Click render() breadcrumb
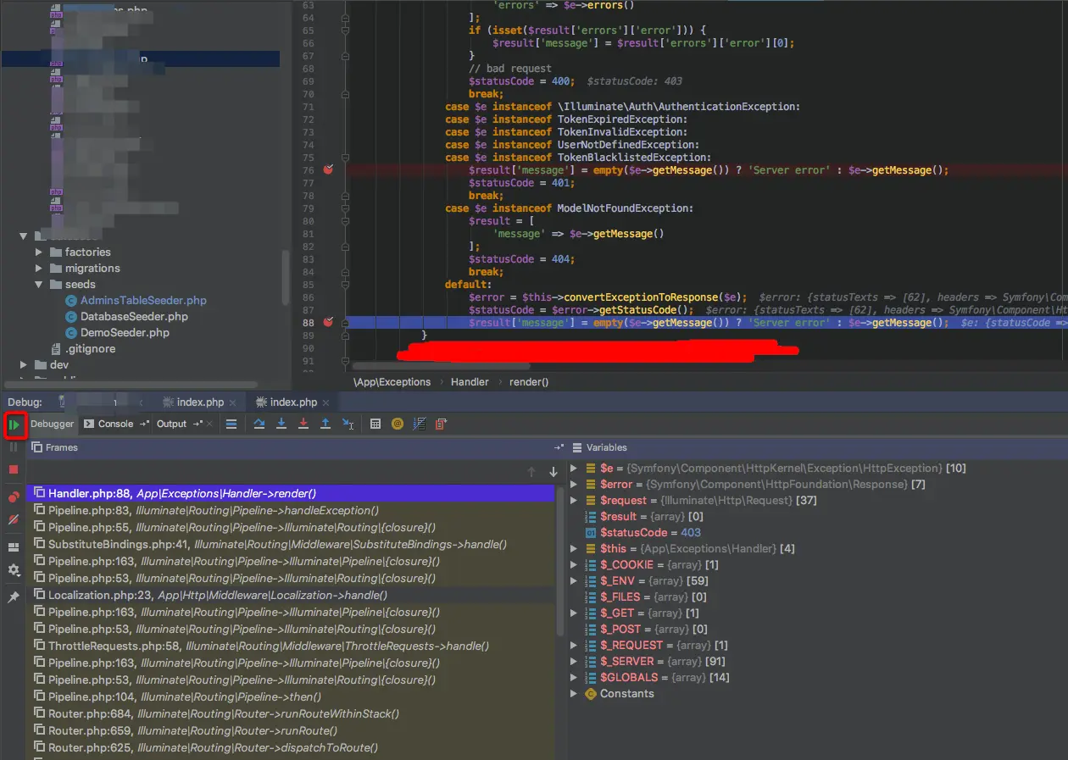The height and width of the screenshot is (760, 1068). tap(529, 381)
